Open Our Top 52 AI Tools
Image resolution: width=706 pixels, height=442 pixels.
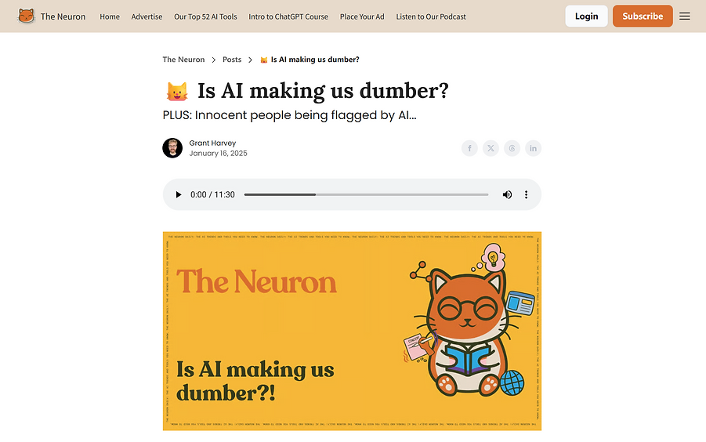coord(205,16)
